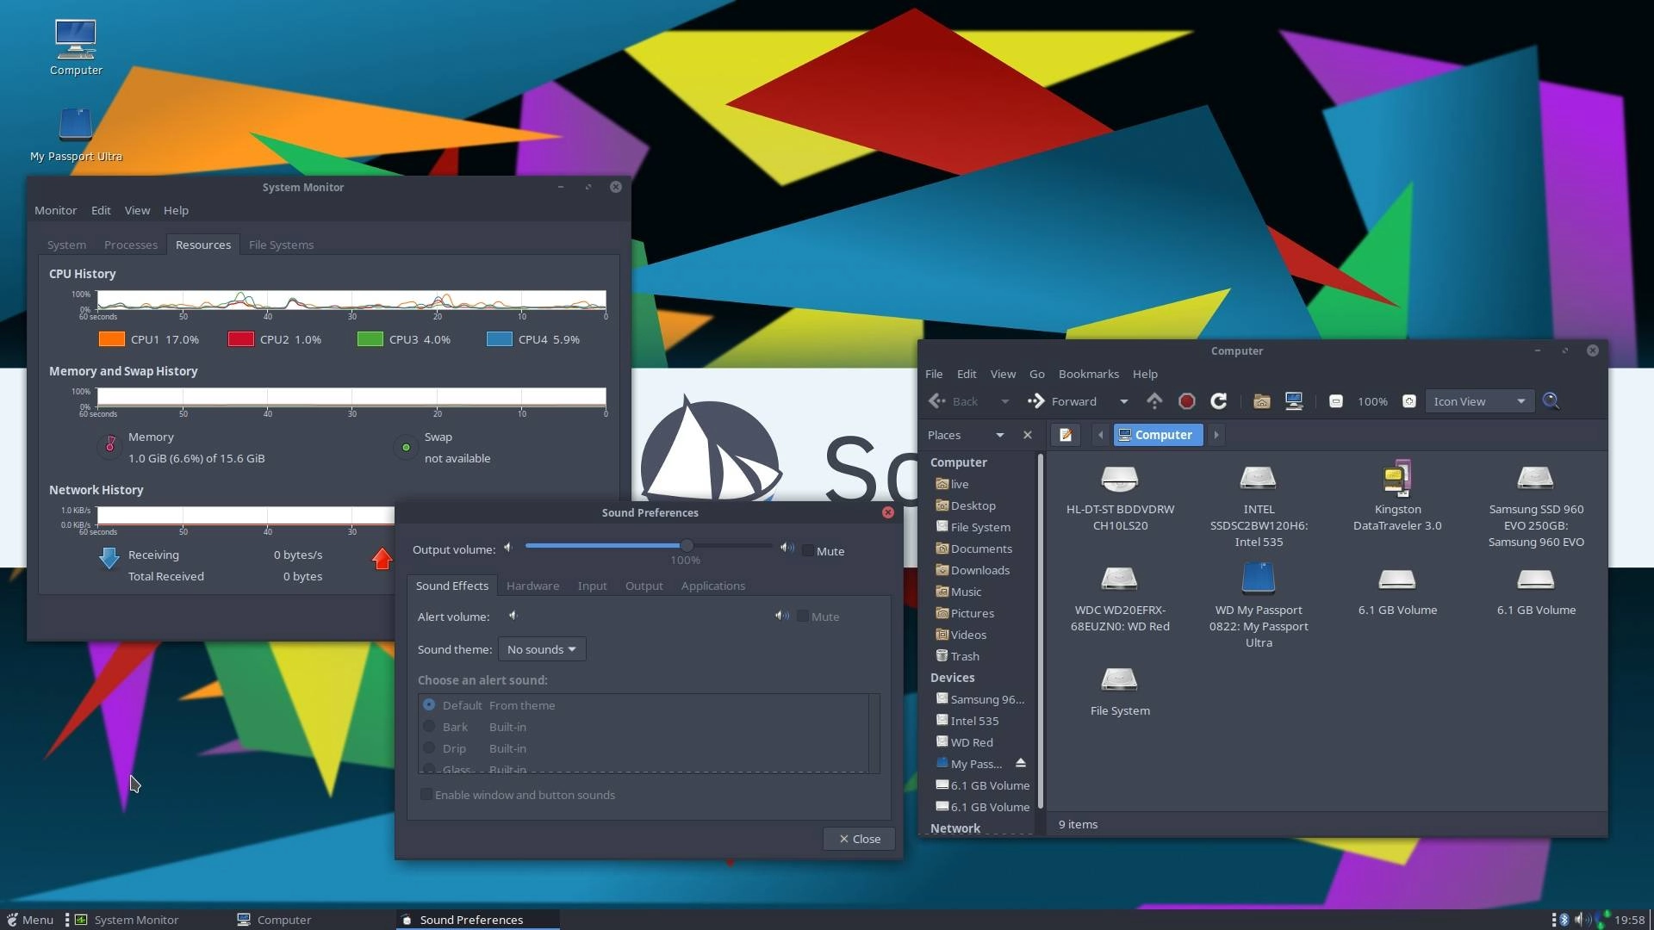Open the Bluetooth tray icon

(x=1564, y=920)
